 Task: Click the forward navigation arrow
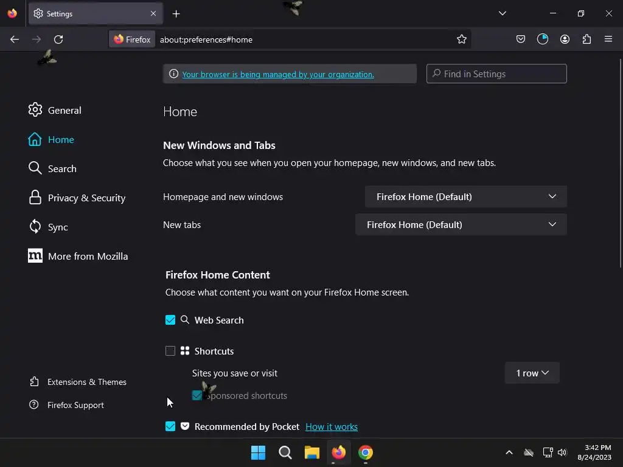[x=37, y=40]
